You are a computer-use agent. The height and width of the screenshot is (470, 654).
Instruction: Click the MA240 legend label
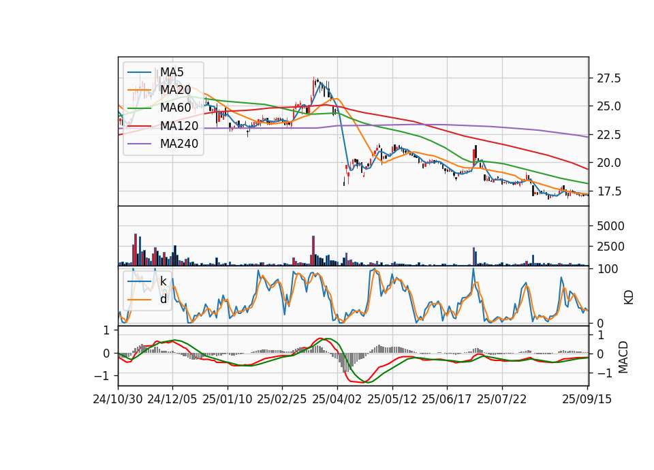[x=179, y=144]
